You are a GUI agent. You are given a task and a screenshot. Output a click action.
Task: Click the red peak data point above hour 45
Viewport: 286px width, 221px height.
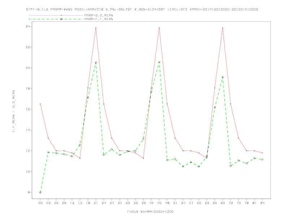click(x=159, y=28)
